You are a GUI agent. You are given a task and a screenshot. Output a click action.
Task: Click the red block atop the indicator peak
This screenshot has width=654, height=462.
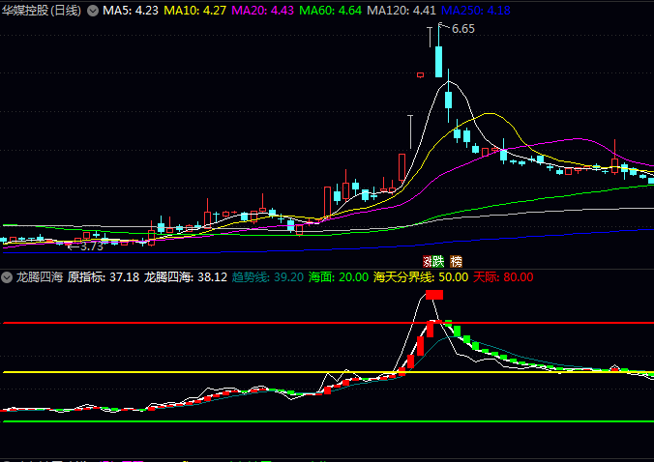coord(433,295)
